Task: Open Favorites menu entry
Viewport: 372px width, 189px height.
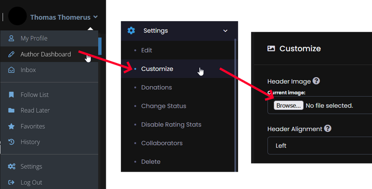Action: 49,126
